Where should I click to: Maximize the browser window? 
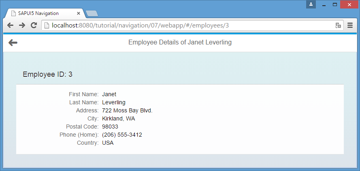click(335, 5)
